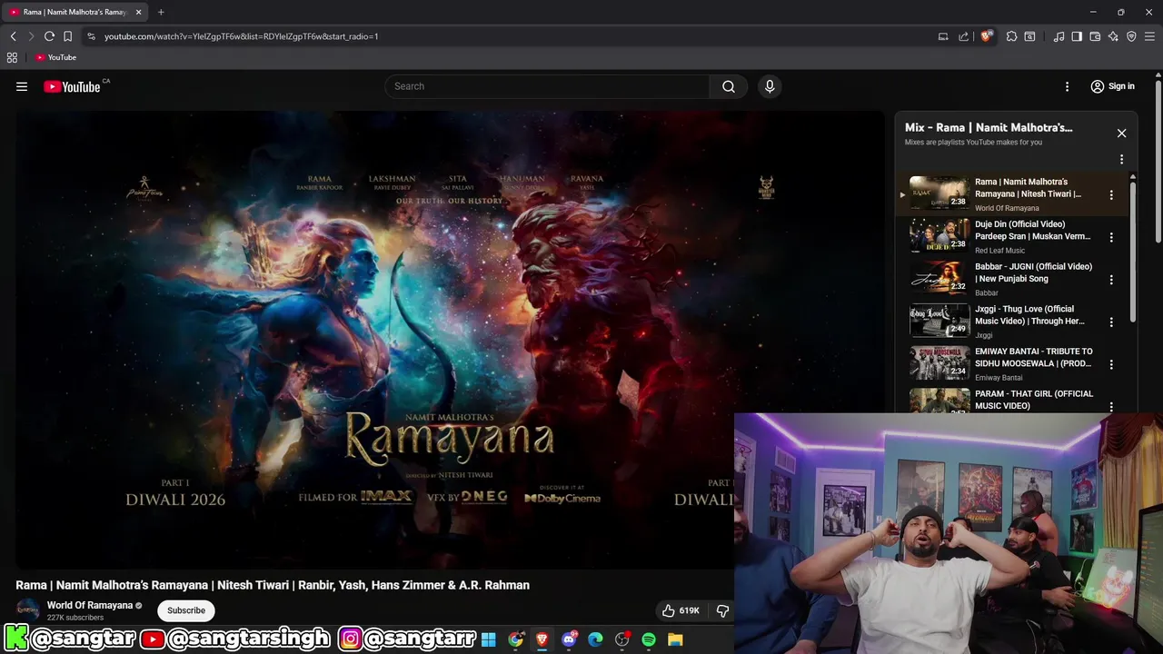Open the Mix playlist three-dot options menu
Viewport: 1163px width, 654px height.
tap(1121, 159)
